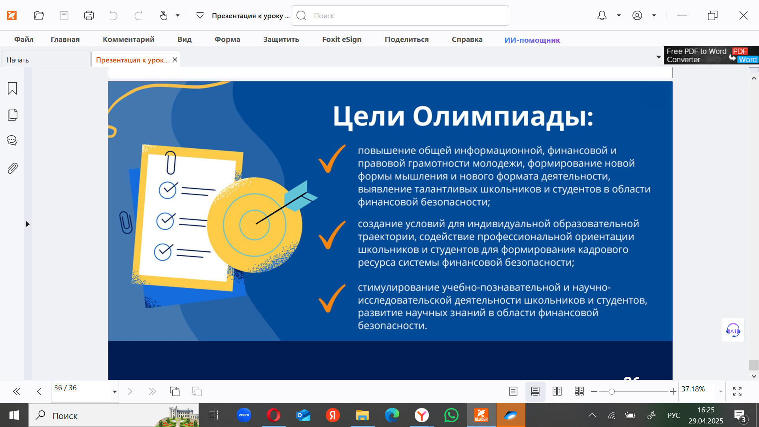Screen dimensions: 759x427
Task: Open the Pages thumbnails panel icon
Action: [x=12, y=115]
